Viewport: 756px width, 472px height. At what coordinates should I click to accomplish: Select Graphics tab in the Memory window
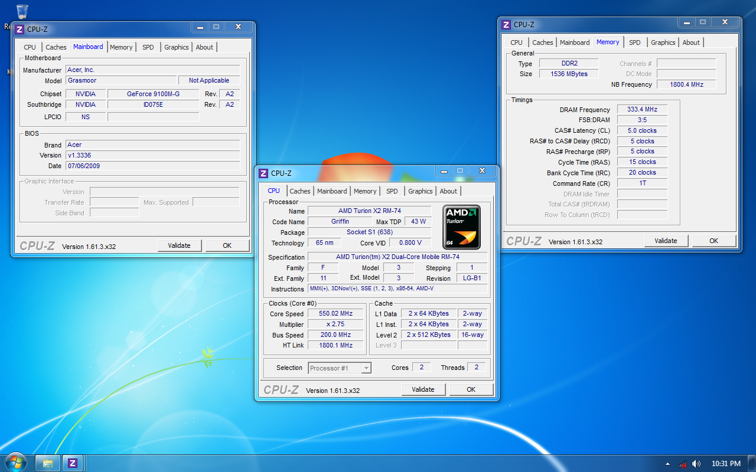click(663, 42)
